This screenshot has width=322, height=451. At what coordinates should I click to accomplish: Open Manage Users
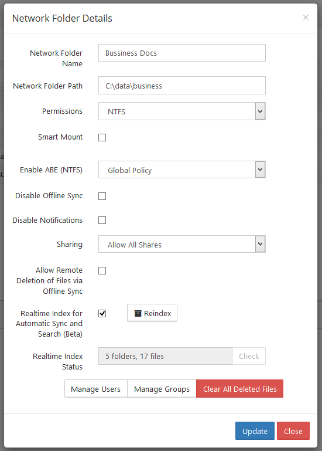click(x=95, y=389)
